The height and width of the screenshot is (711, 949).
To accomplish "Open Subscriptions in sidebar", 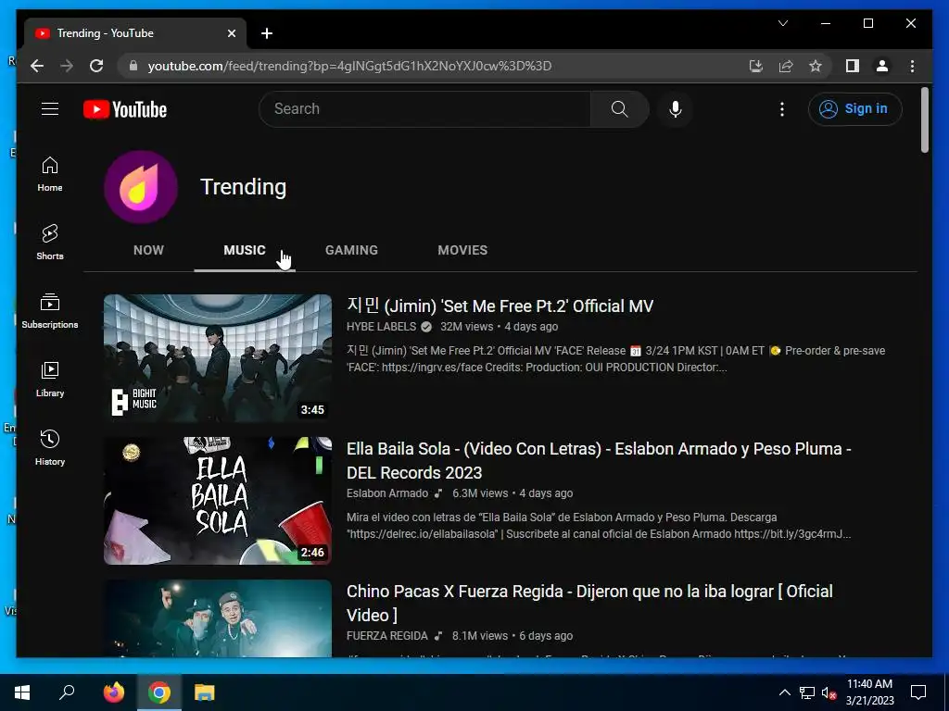I will tap(50, 311).
